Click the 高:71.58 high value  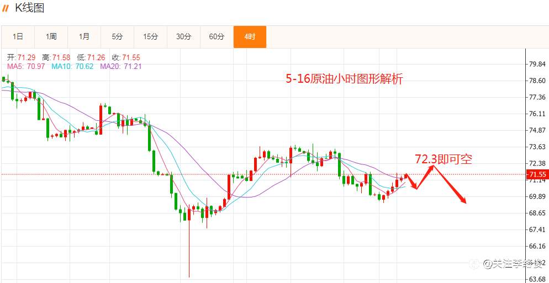pos(56,58)
